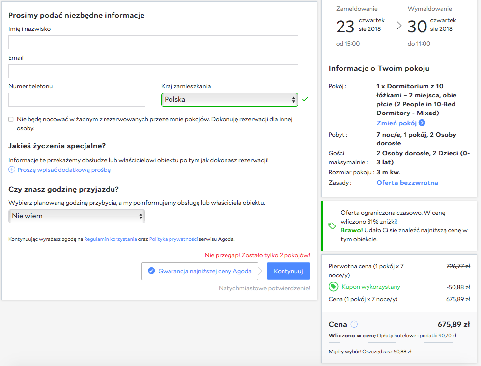Focus the Imię i nazwisko input field

tap(153, 42)
